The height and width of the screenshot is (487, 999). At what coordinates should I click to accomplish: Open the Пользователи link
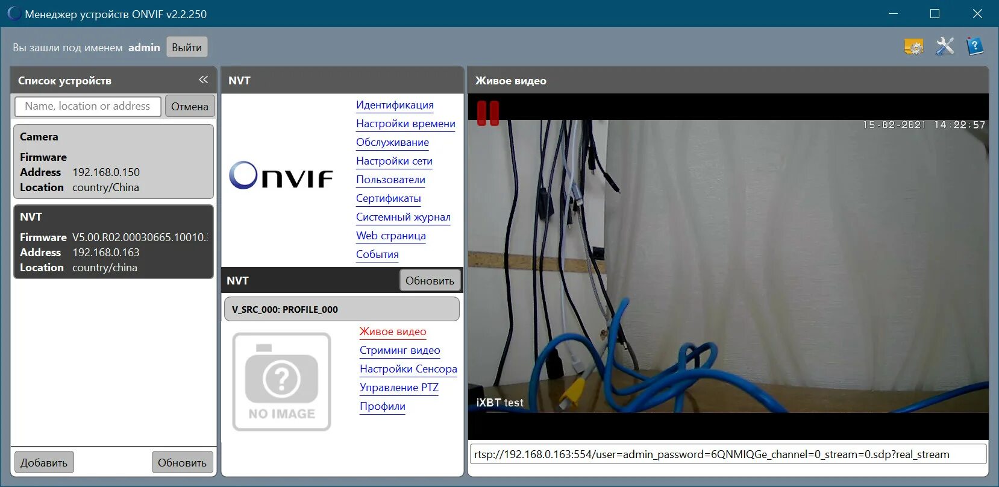(390, 180)
